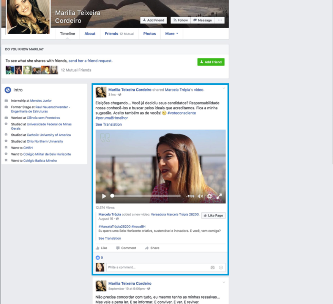Open Catholic University of America link
333x304 pixels.
pyautogui.click(x=49, y=135)
